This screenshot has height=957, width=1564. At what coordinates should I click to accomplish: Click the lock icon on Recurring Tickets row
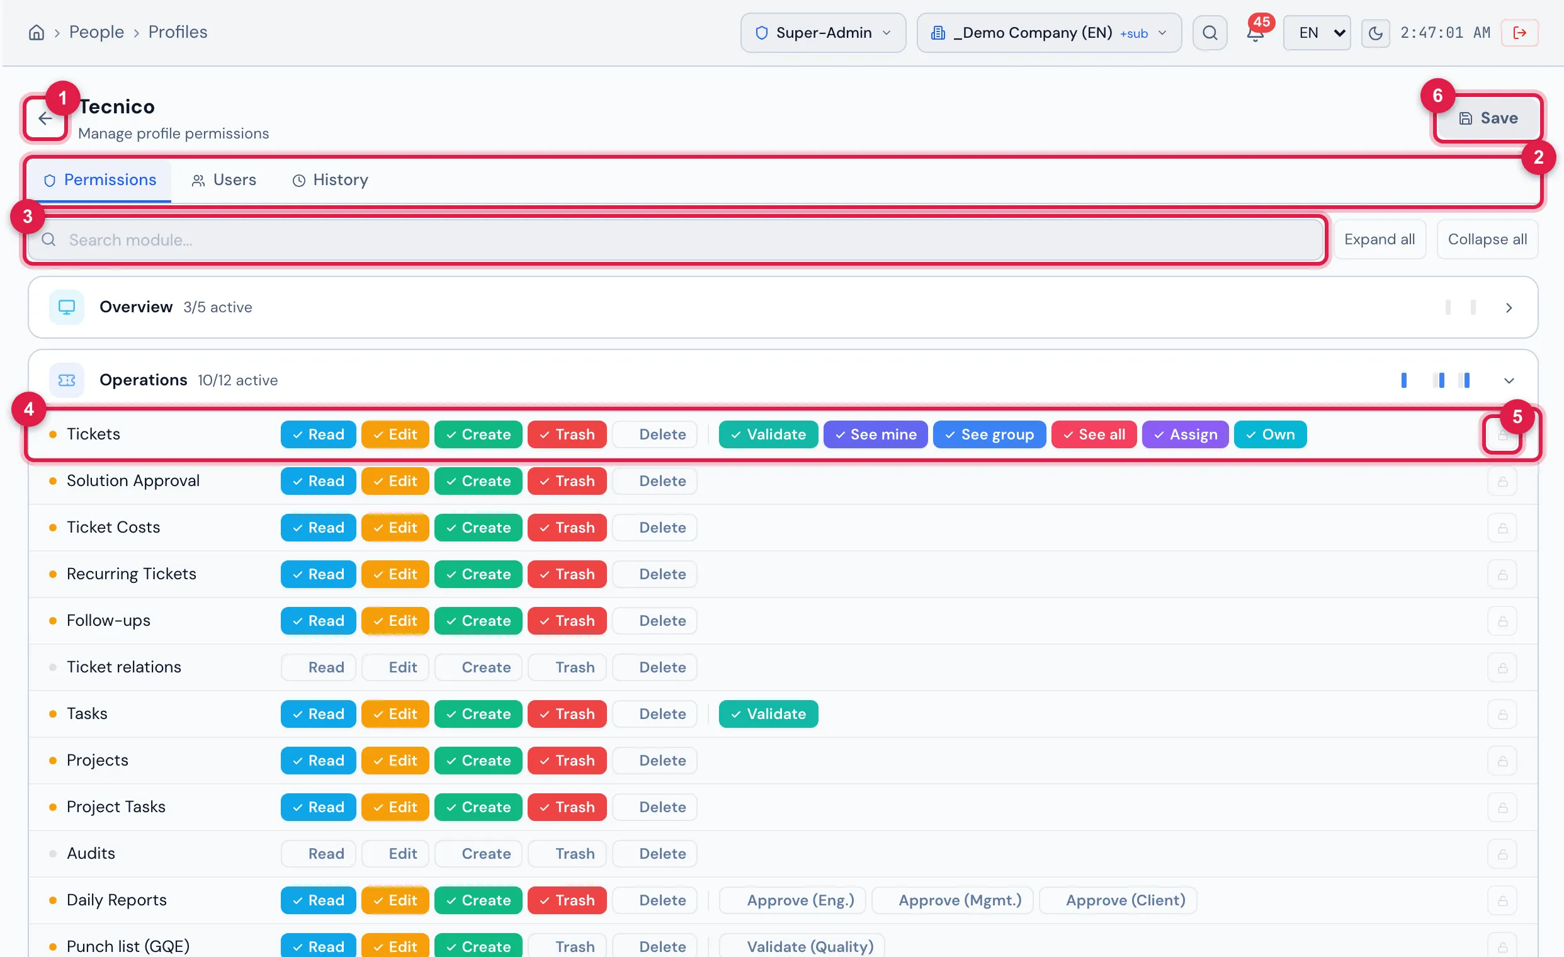point(1502,575)
